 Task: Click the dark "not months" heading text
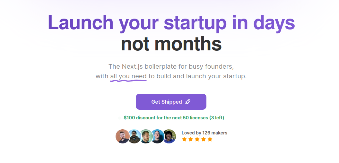(x=171, y=44)
